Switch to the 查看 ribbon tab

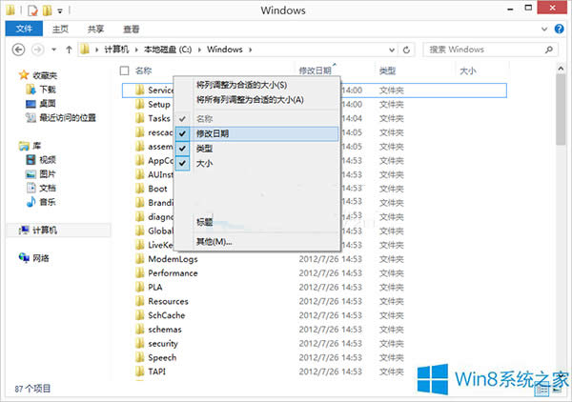pyautogui.click(x=129, y=30)
